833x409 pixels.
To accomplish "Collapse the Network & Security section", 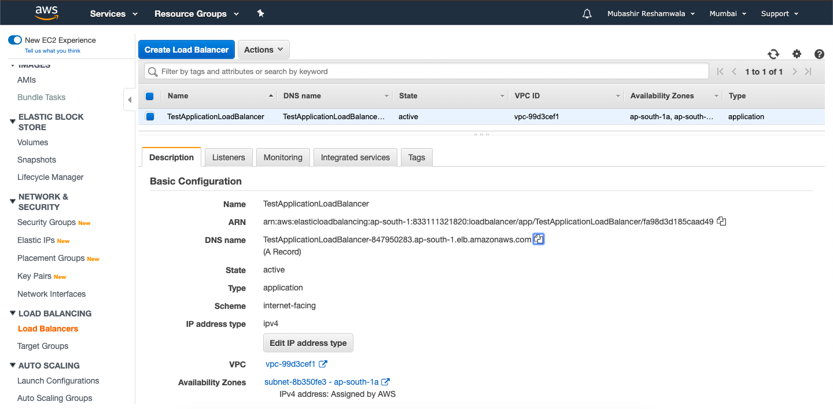I will pos(13,201).
